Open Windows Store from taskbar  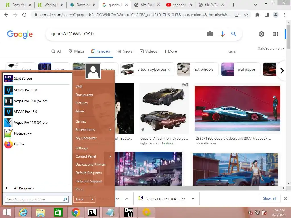pyautogui.click(x=58, y=212)
